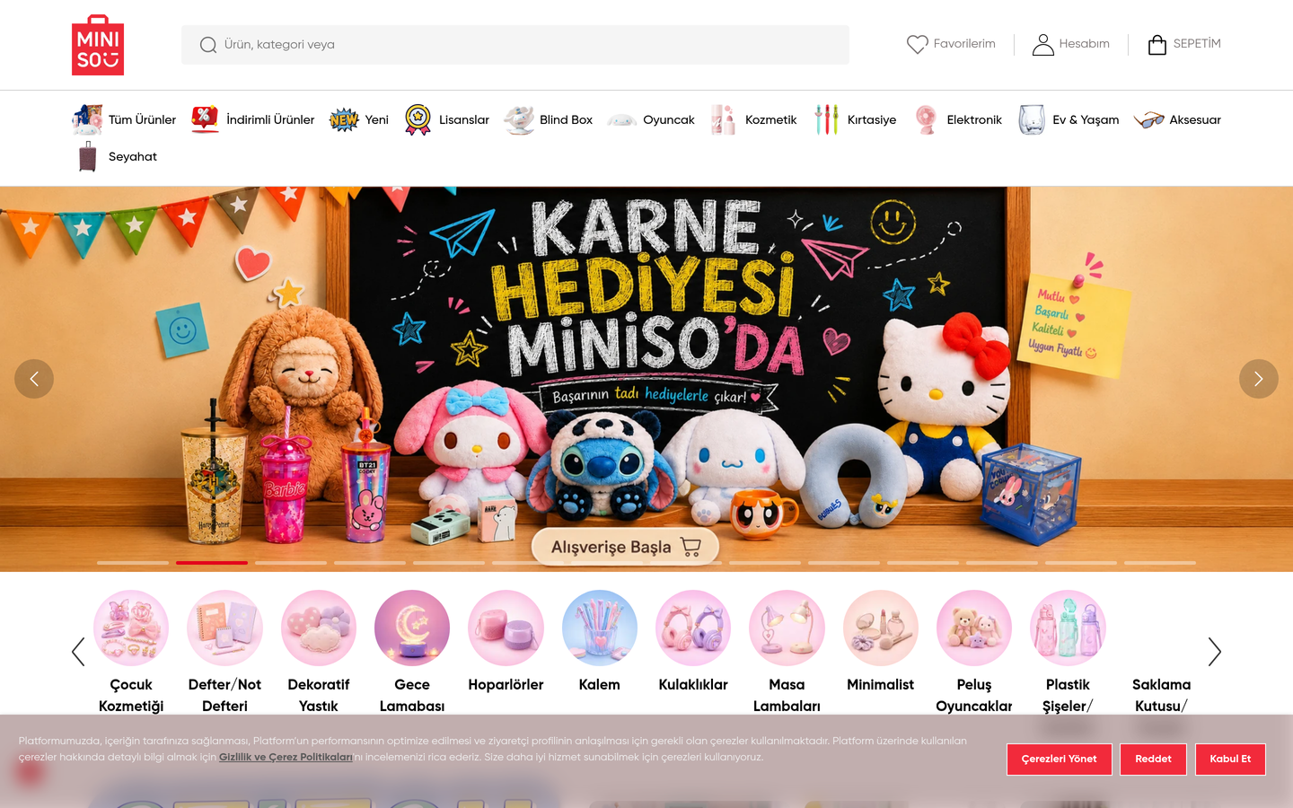Open Ev & Yaşam menu
Screen dimensions: 1293x808
tap(1086, 119)
